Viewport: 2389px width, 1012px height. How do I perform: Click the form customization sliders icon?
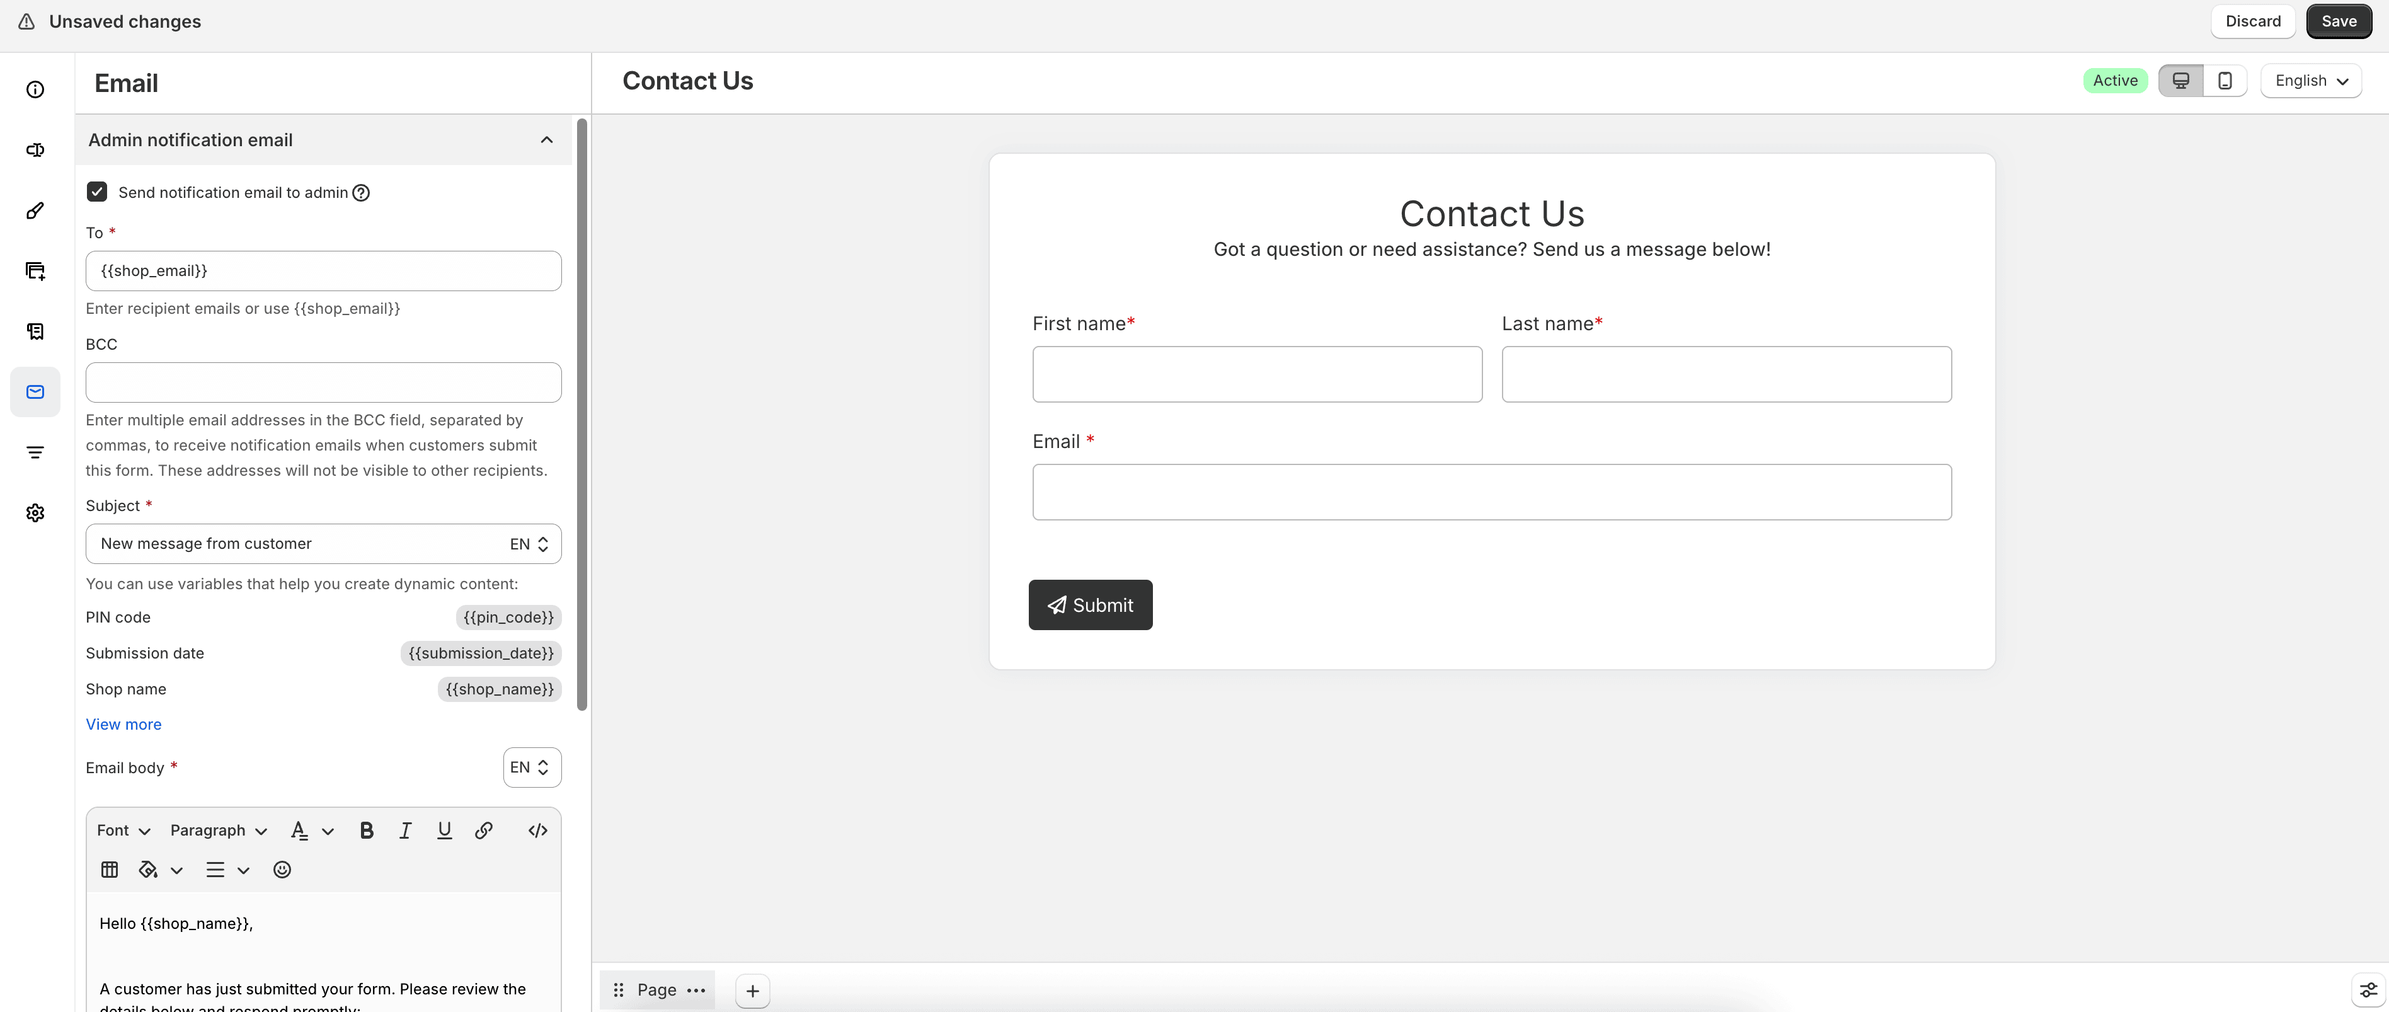(2368, 990)
